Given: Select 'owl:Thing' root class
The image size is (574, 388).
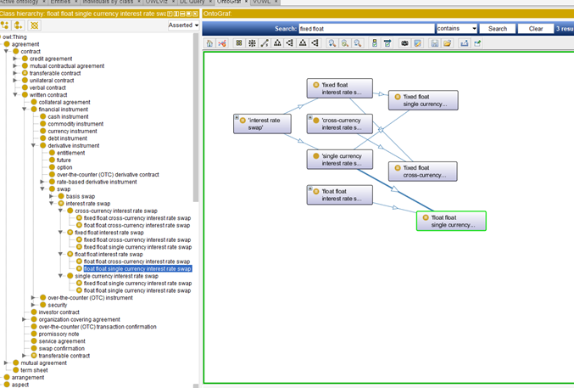Looking at the screenshot, I should (x=14, y=37).
